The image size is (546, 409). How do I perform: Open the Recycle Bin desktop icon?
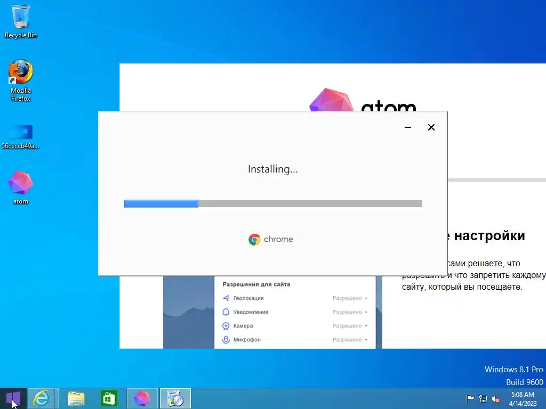coord(21,21)
